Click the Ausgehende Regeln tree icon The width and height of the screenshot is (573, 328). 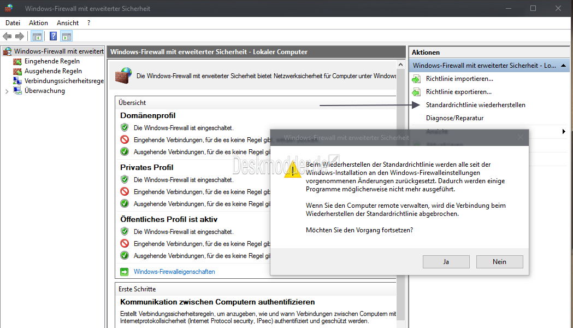point(17,71)
